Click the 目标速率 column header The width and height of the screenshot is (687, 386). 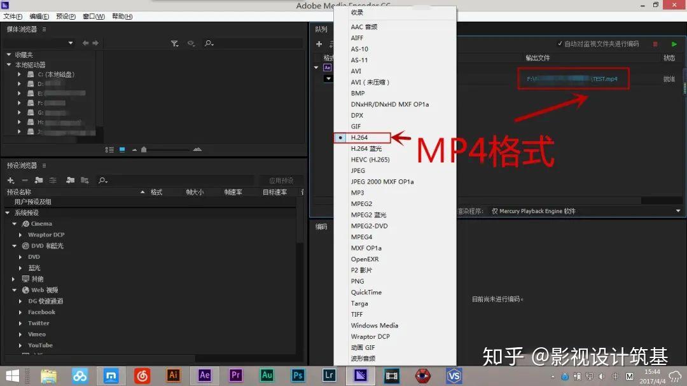pyautogui.click(x=275, y=192)
